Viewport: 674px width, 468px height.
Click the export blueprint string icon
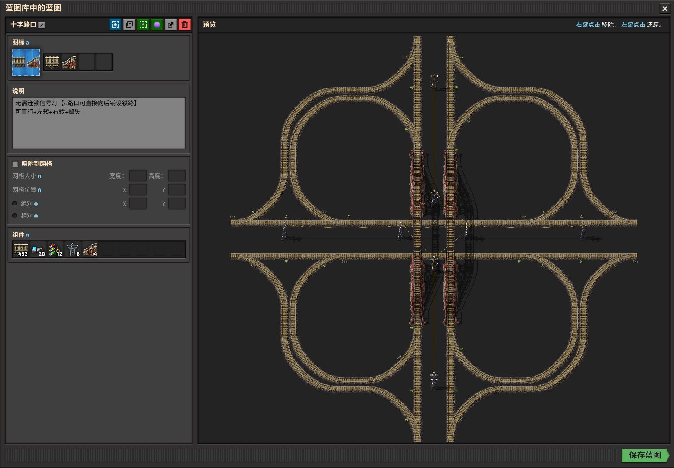[x=171, y=25]
